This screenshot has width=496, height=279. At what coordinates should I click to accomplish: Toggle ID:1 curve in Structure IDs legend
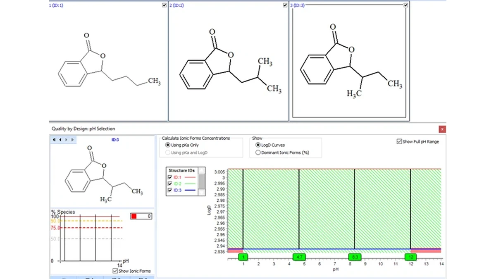[x=170, y=177]
